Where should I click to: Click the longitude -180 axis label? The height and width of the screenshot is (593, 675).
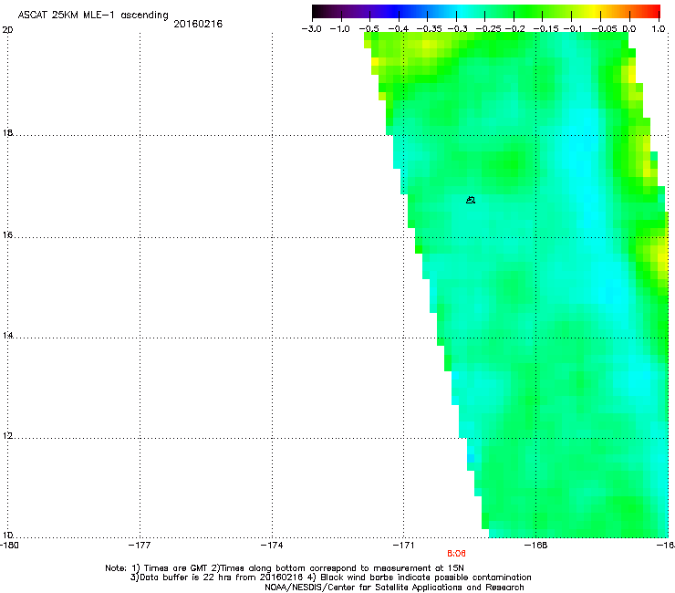(x=8, y=546)
